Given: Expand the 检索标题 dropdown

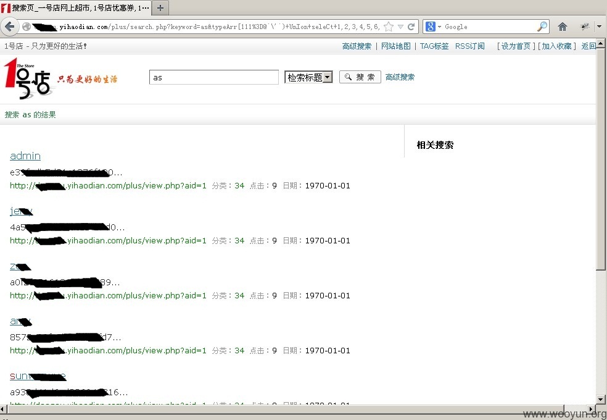Looking at the screenshot, I should click(308, 77).
